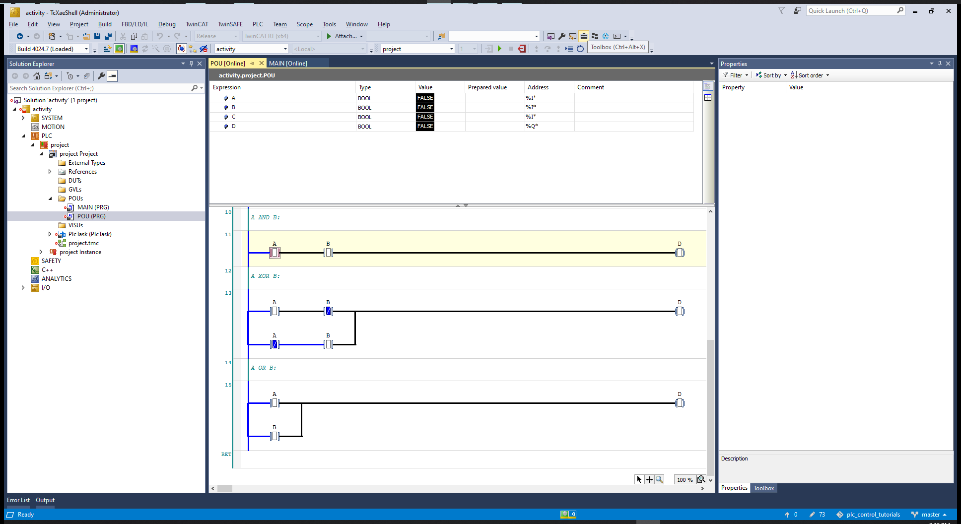
Task: Open the Sort by dropdown in Properties
Action: (x=772, y=75)
